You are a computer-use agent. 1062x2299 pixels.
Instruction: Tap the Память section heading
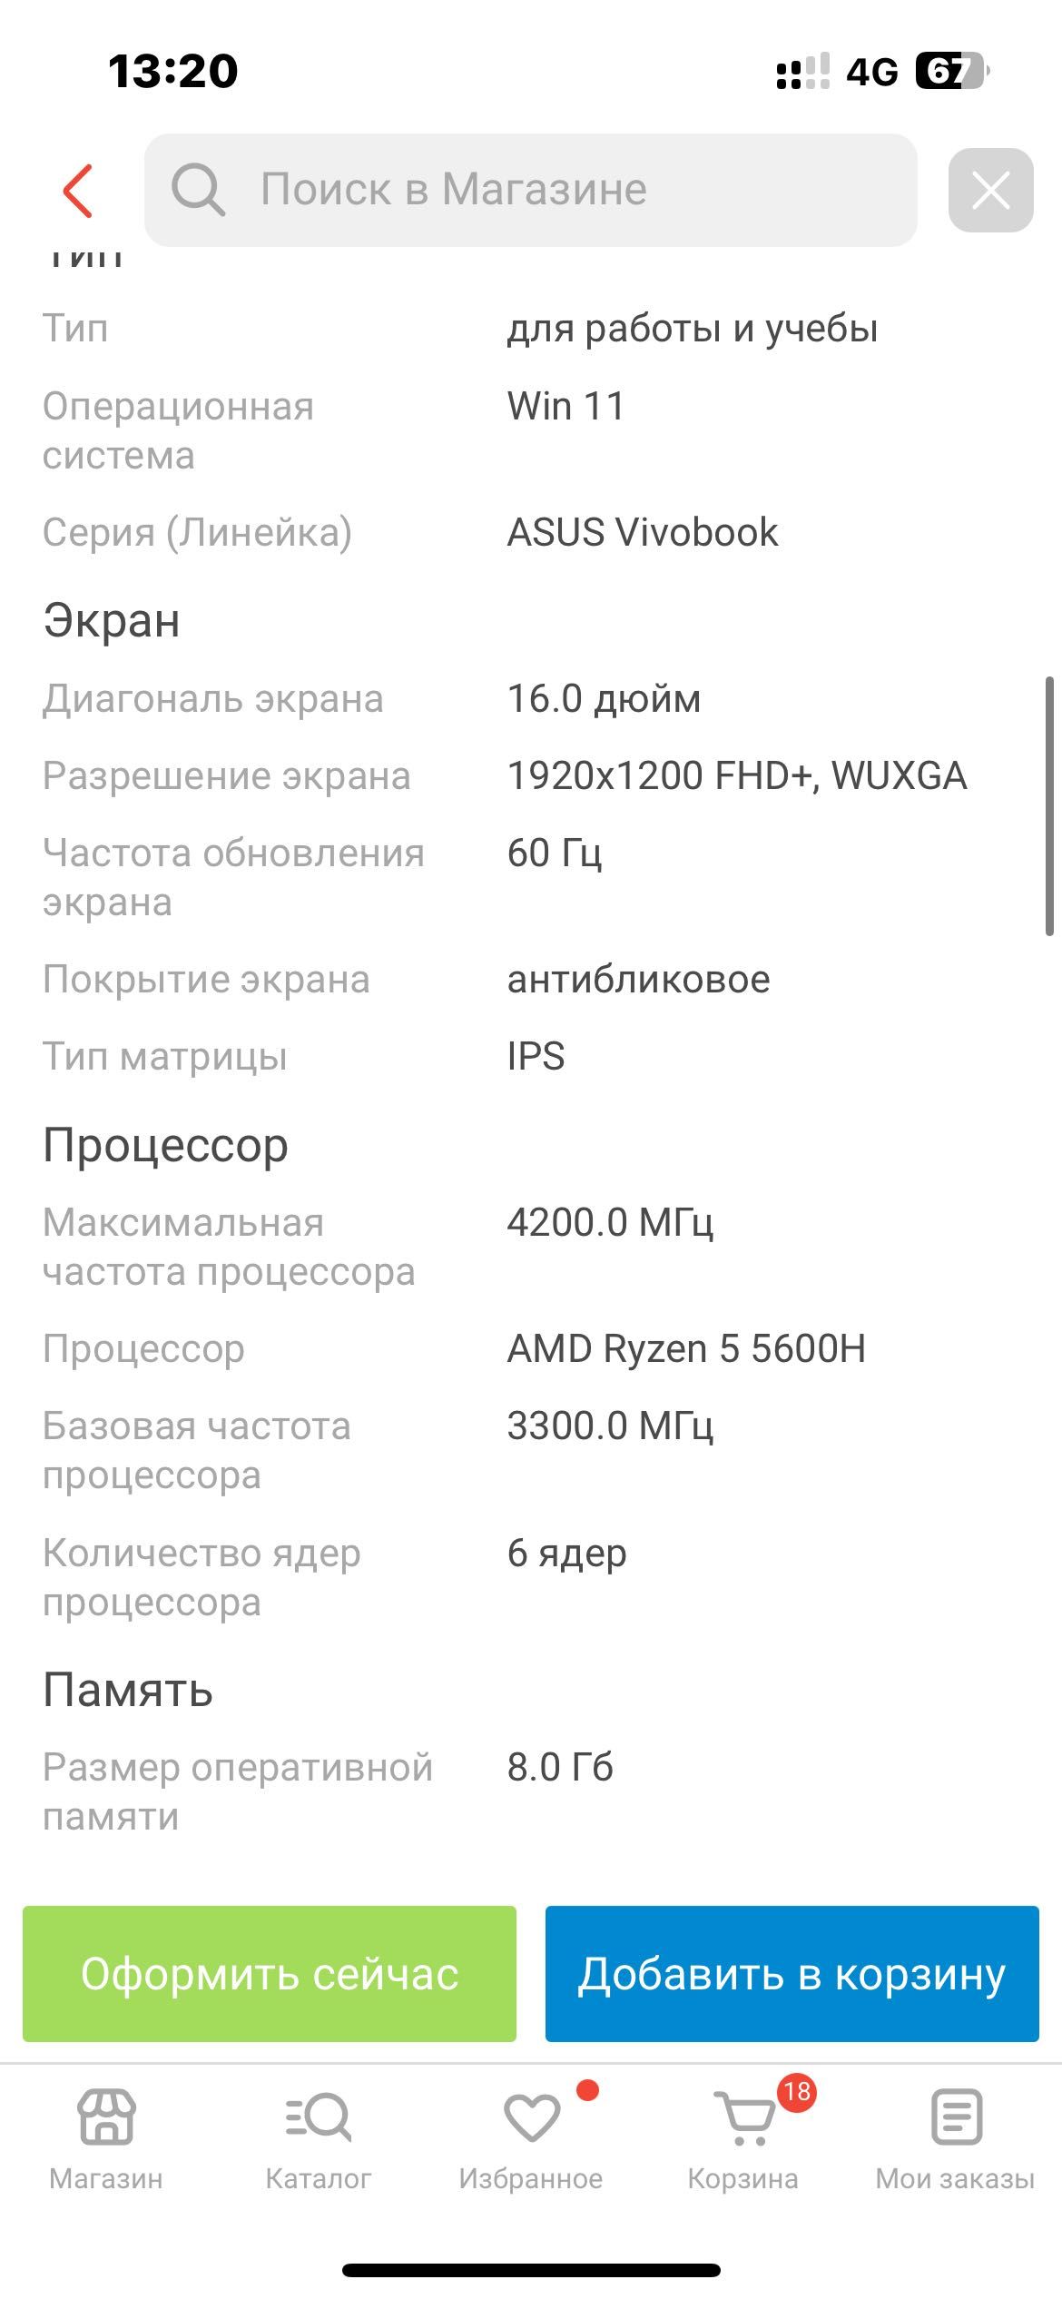128,1690
